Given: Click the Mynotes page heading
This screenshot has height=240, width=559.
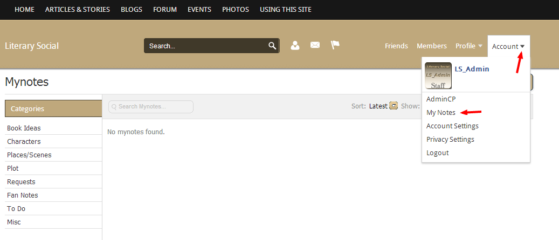Looking at the screenshot, I should click(27, 82).
